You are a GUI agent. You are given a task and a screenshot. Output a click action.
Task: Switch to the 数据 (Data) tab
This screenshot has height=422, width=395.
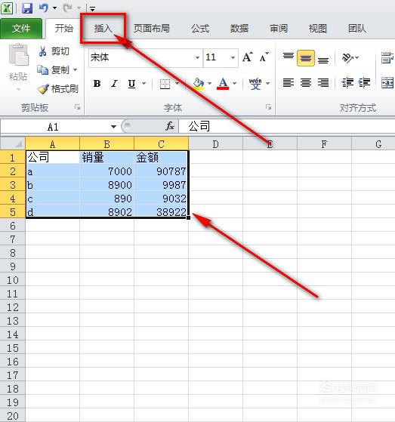tap(239, 29)
